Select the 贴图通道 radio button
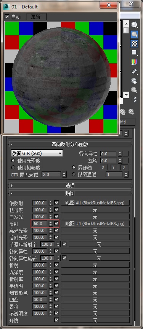This screenshot has height=329, width=143. [x=74, y=174]
